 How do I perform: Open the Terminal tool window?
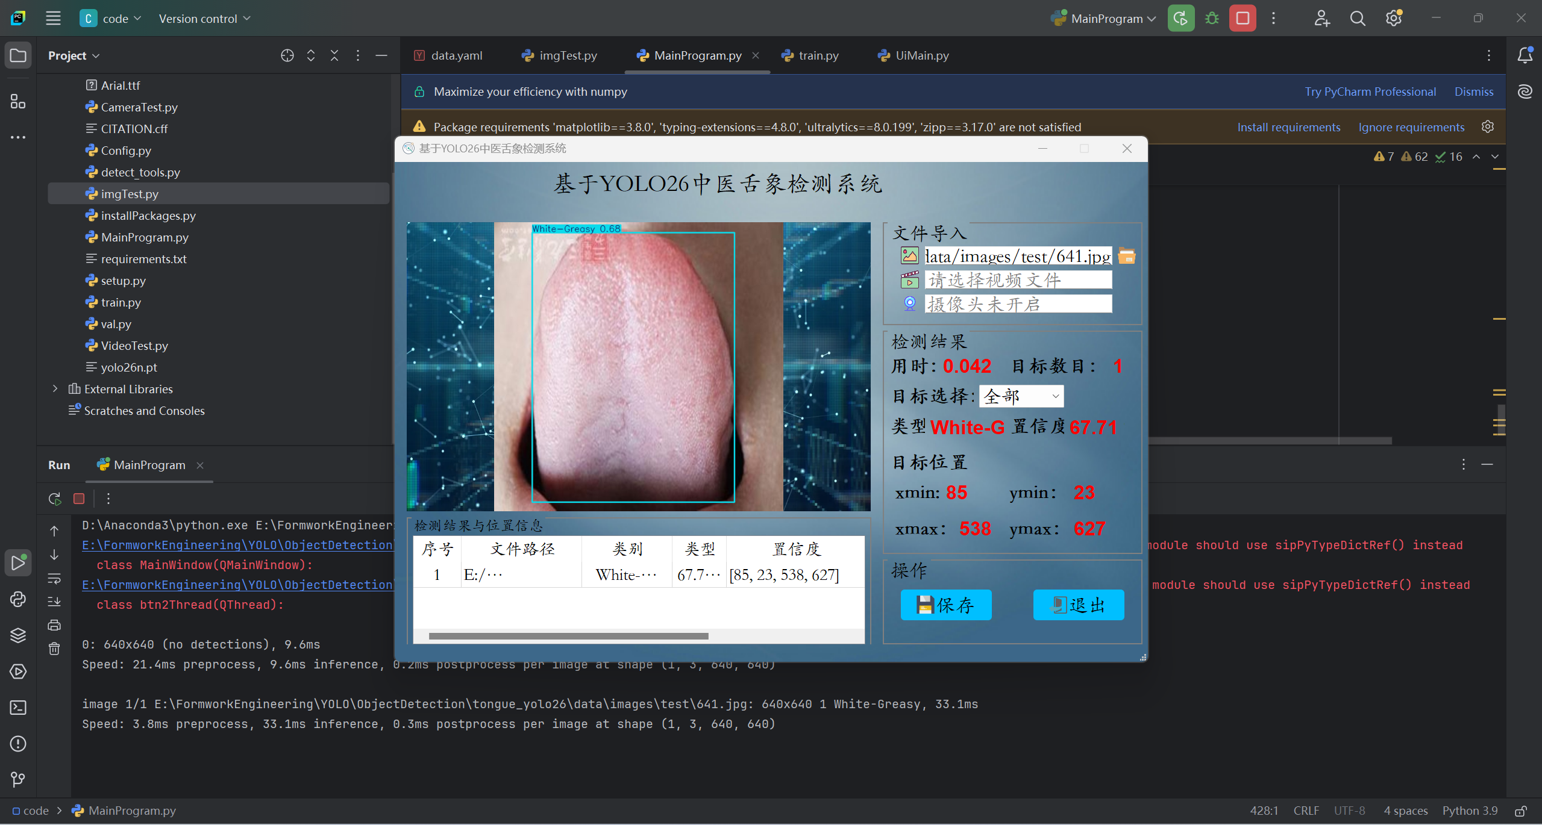click(x=18, y=707)
